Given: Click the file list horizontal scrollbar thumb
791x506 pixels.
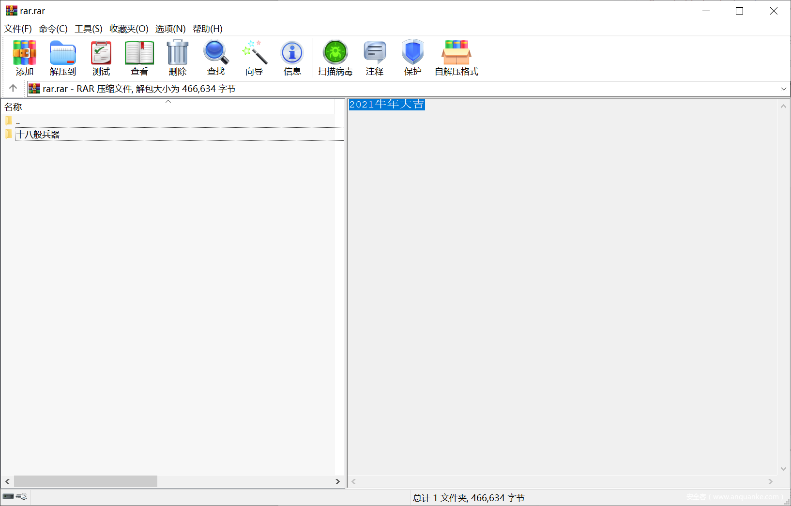Looking at the screenshot, I should click(x=86, y=481).
